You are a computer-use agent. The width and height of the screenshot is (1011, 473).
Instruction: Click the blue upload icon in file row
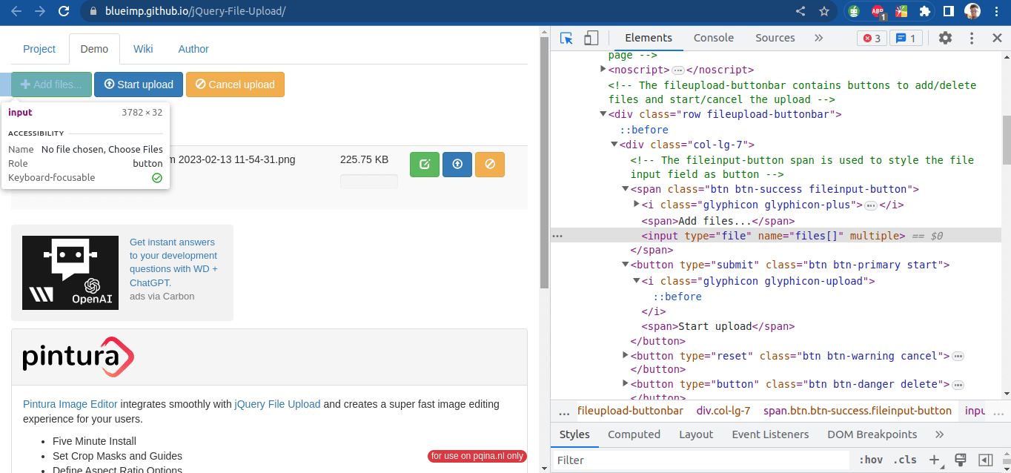pyautogui.click(x=457, y=165)
